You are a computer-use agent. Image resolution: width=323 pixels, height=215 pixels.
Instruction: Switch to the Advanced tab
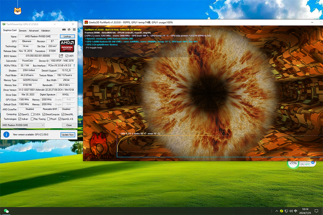pyautogui.click(x=34, y=31)
